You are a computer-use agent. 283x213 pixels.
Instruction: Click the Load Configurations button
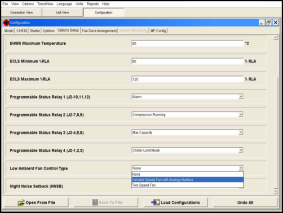tap(176, 203)
